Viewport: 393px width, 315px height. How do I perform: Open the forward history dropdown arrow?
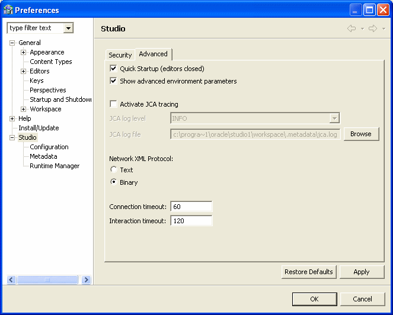point(384,28)
